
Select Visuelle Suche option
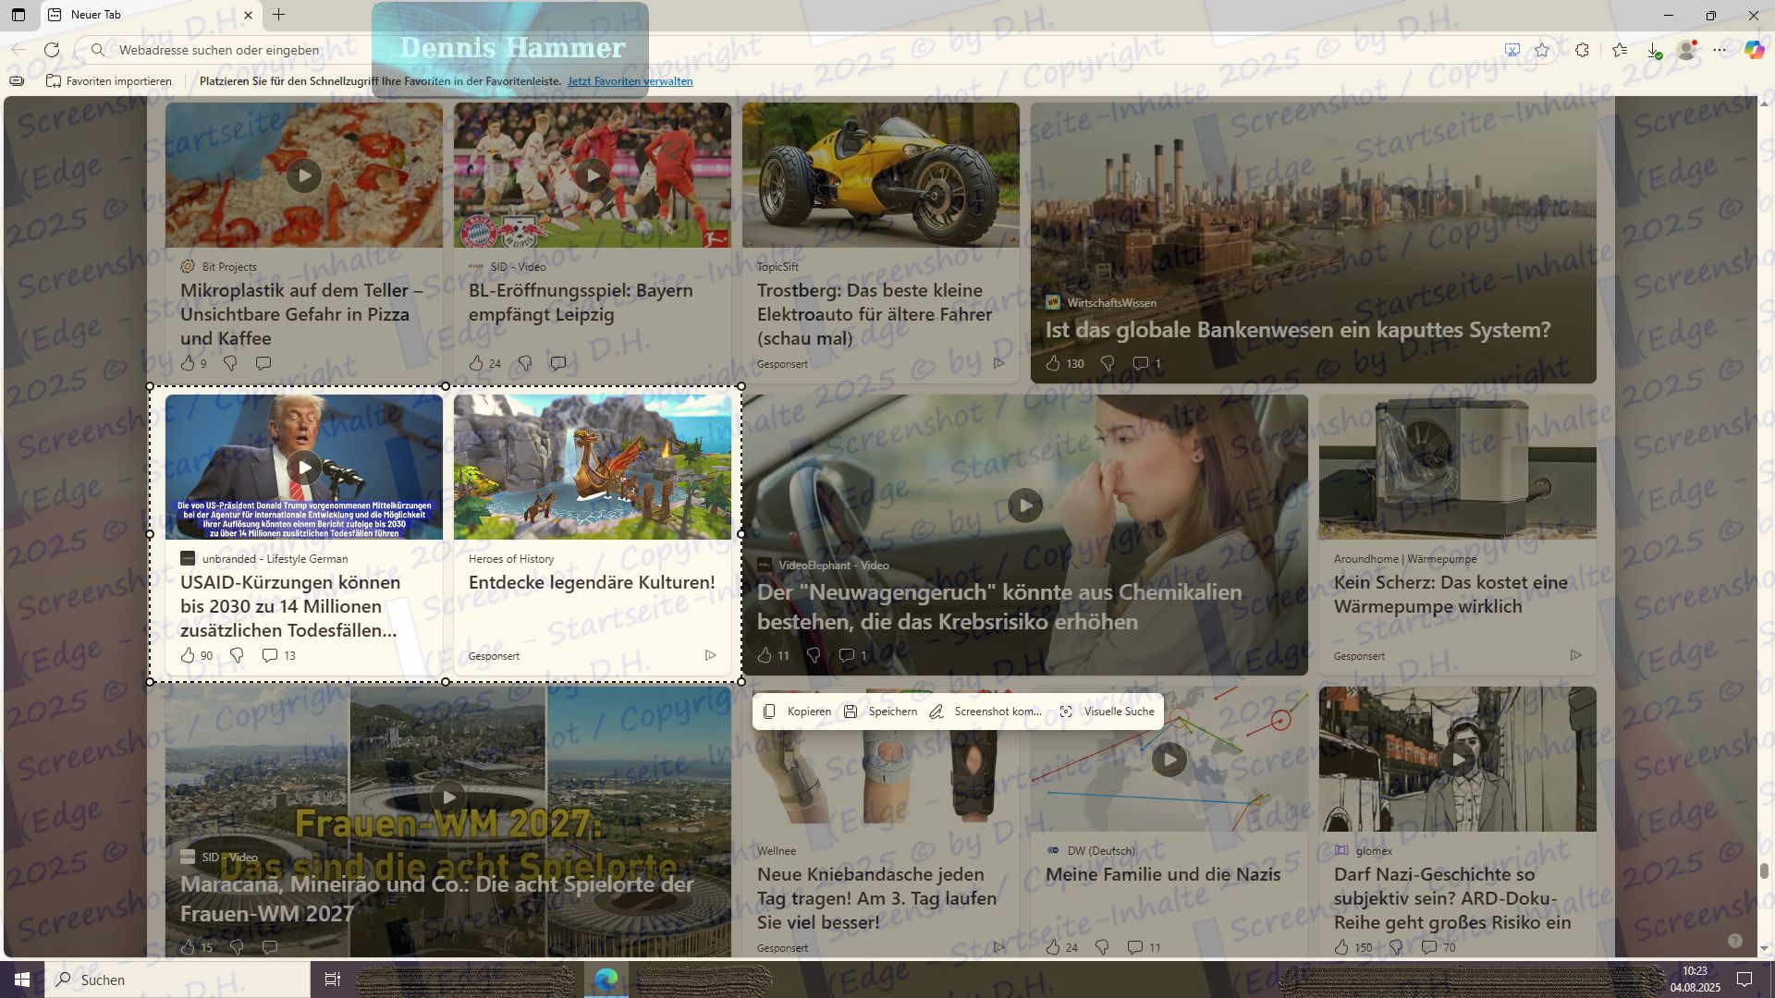(x=1107, y=712)
